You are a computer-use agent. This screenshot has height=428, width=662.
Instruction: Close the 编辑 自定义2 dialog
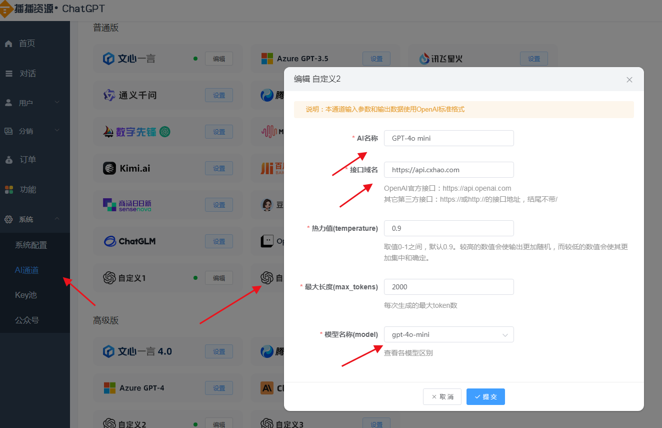click(629, 80)
